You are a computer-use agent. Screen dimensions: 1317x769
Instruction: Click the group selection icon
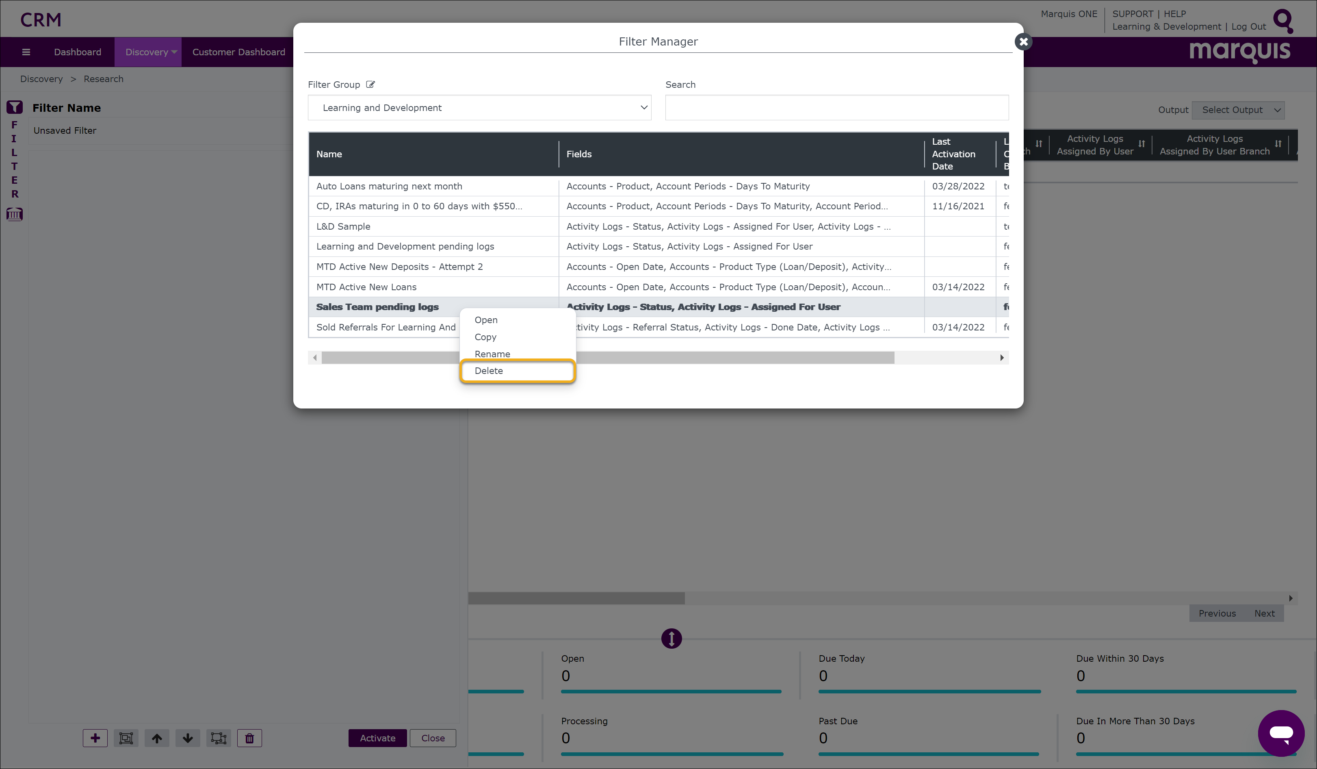126,738
